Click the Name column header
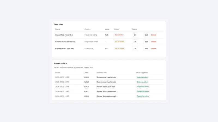 click(x=57, y=29)
